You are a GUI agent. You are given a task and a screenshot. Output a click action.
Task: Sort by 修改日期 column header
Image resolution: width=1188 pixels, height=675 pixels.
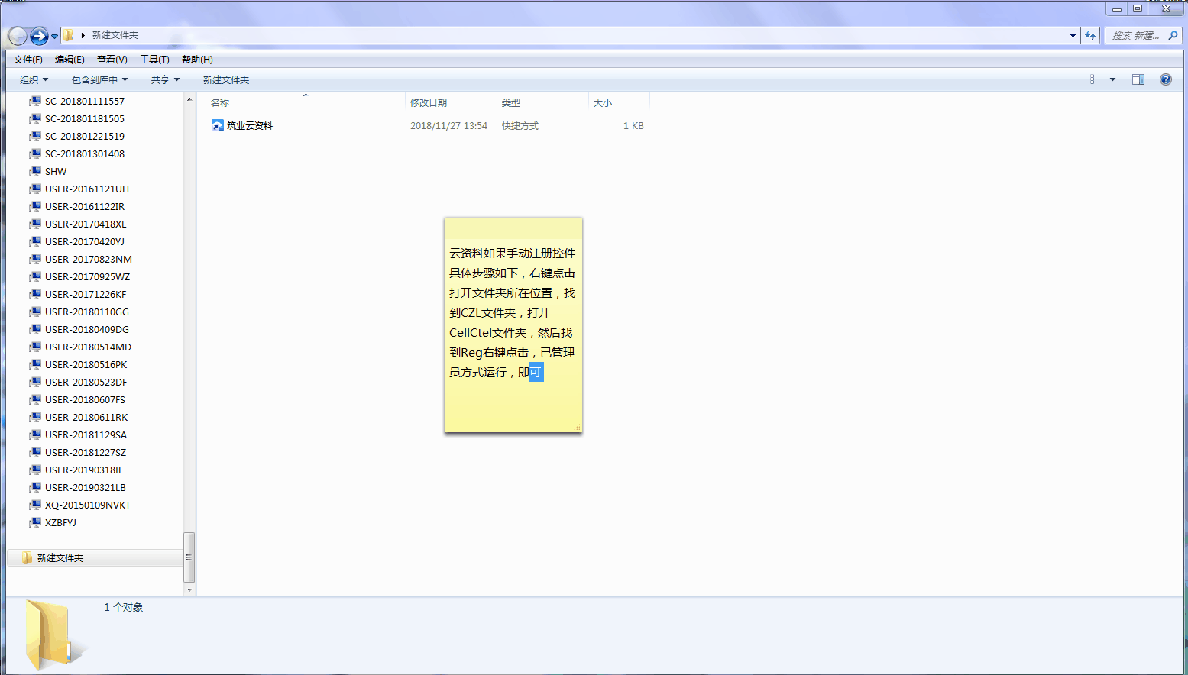pos(429,103)
